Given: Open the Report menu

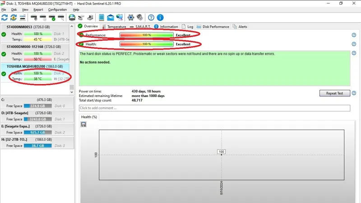Looking at the screenshot, I should coord(38,9).
